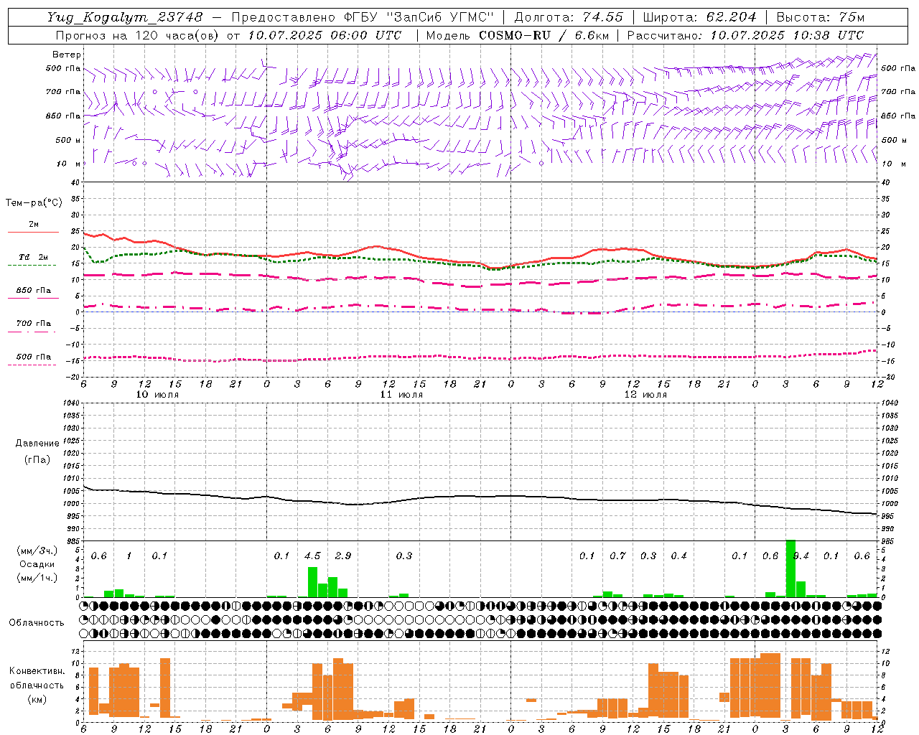The width and height of the screenshot is (919, 735).
Task: Click the Ветер wind panel label
Action: 67,55
